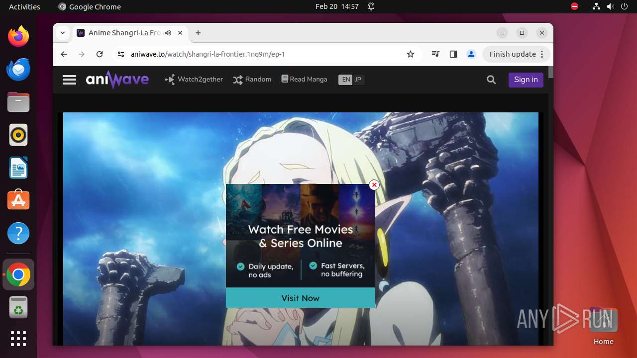The height and width of the screenshot is (358, 637).
Task: Go forward in Chrome
Action: [82, 54]
